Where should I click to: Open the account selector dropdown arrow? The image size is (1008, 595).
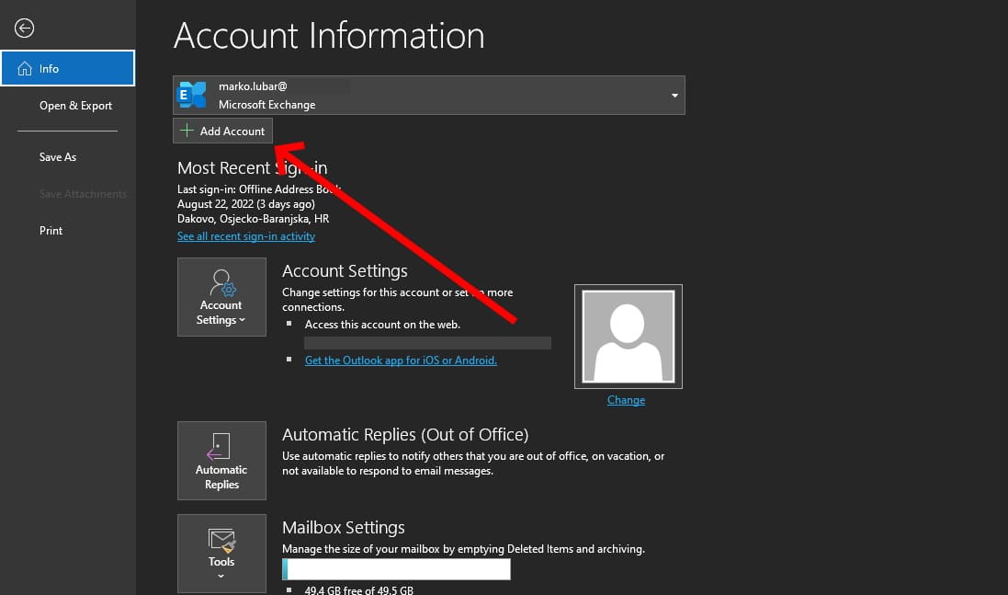coord(674,95)
